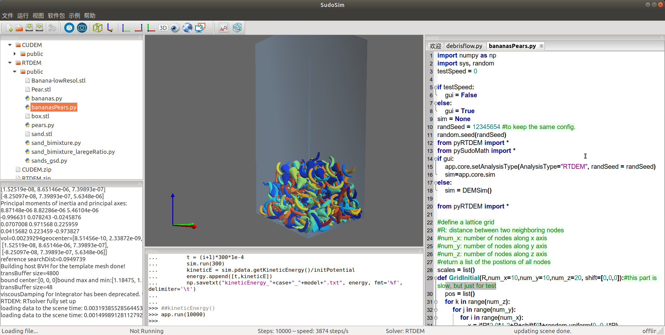665x335 pixels.
Task: Collapse the RTDEM tree folder
Action: 10,63
